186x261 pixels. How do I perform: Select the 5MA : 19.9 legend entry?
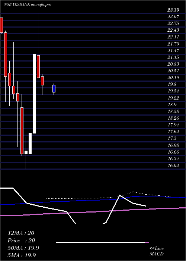(x=22, y=255)
